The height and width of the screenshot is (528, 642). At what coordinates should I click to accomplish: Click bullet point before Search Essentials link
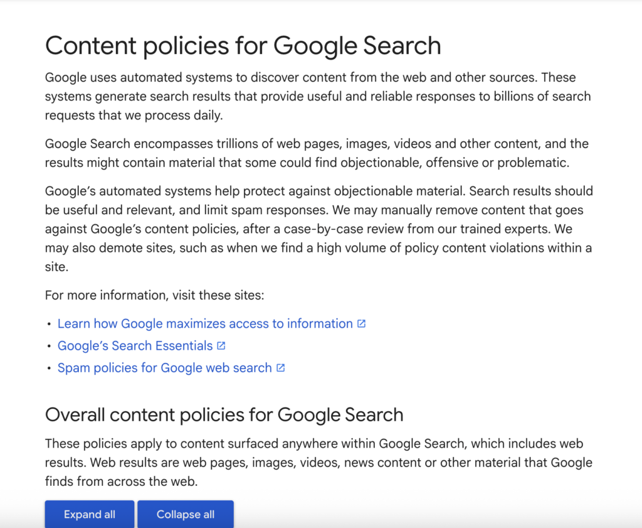pos(50,347)
